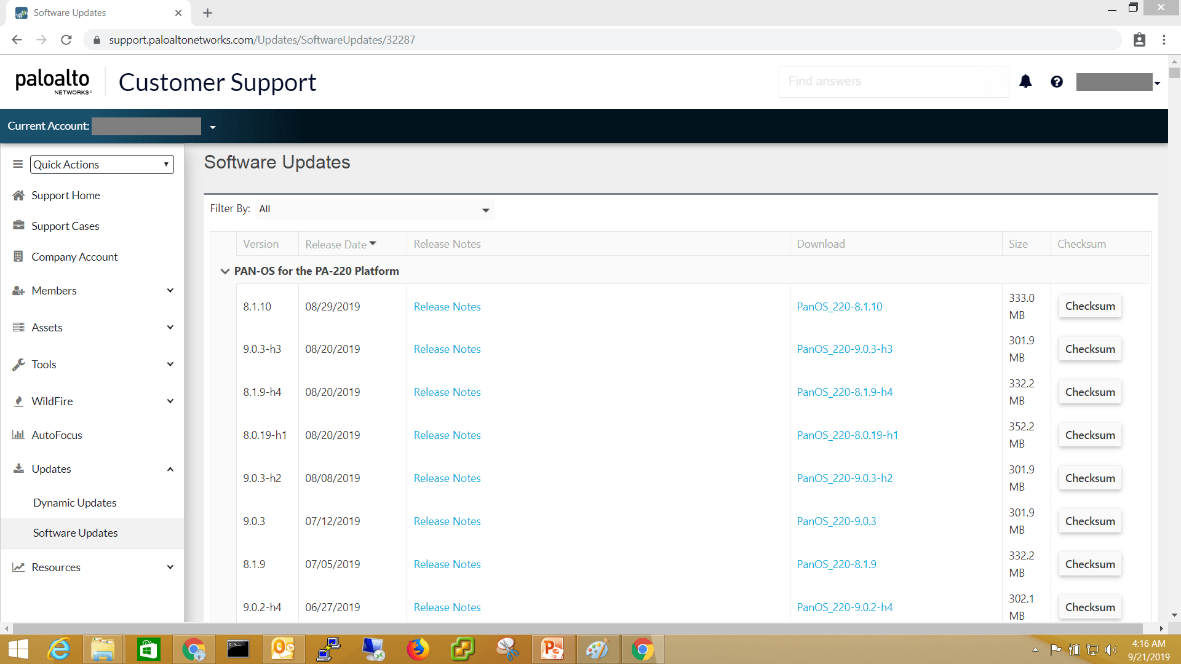Click the help question mark icon
This screenshot has width=1181, height=664.
(x=1056, y=81)
